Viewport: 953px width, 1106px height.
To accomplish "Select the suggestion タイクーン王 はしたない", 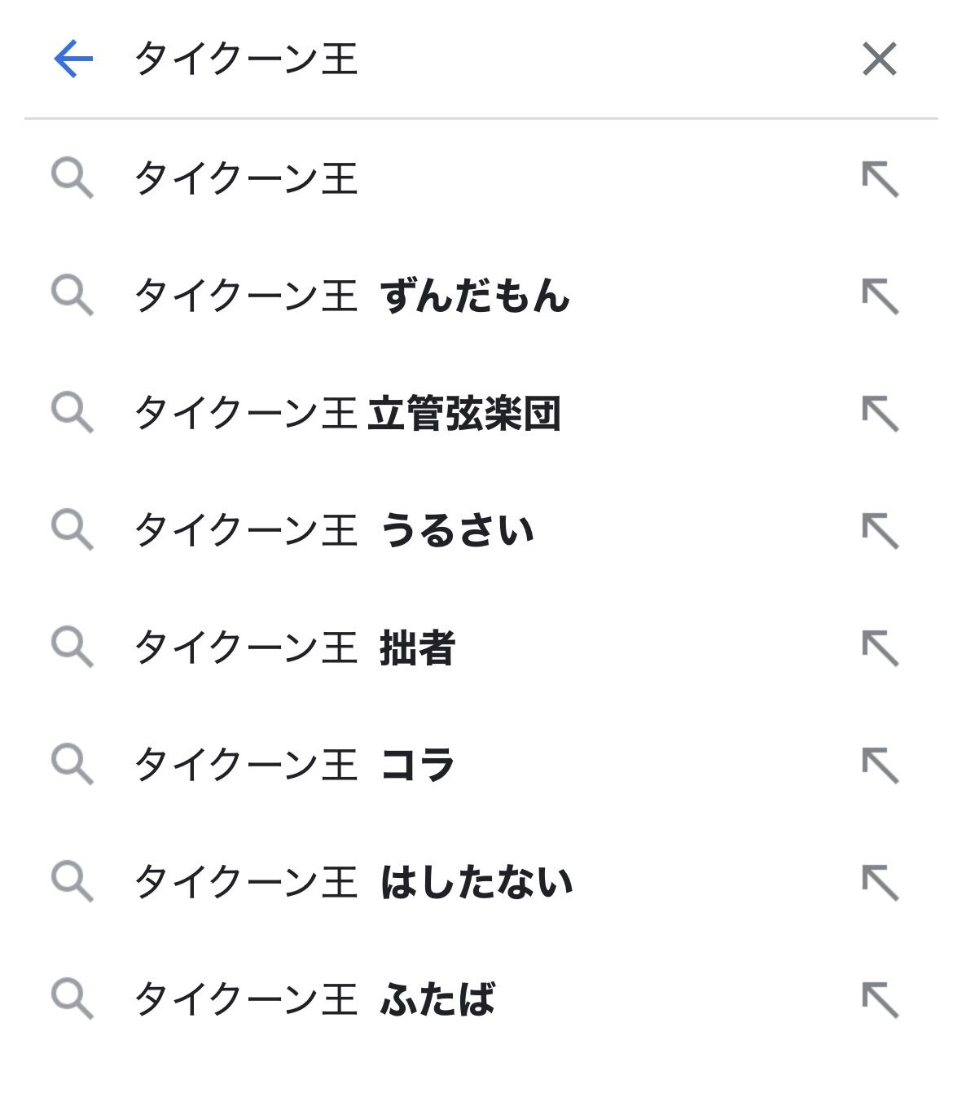I will point(476,882).
